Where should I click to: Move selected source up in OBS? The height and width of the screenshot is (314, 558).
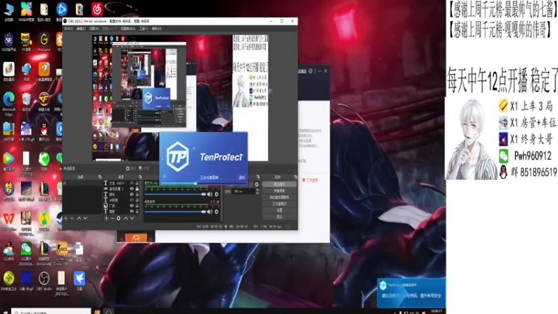click(x=126, y=218)
